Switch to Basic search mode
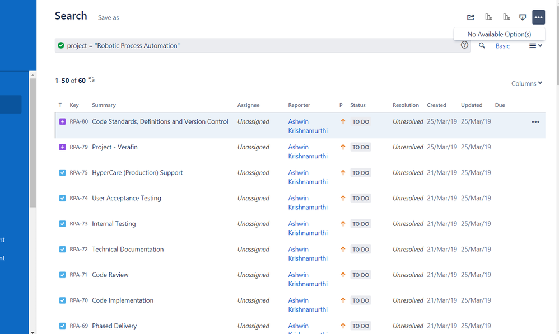This screenshot has width=559, height=334. pos(502,46)
